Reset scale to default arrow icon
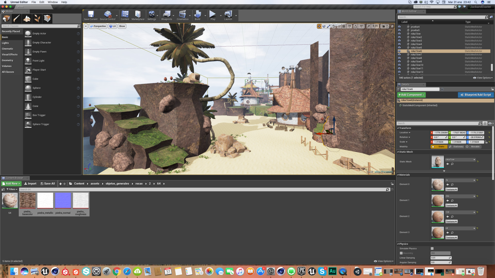 pos(489,142)
